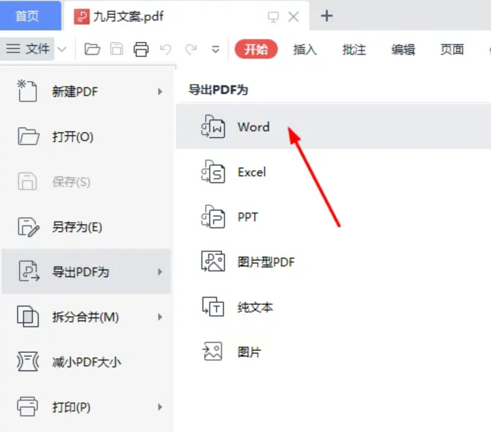
Task: Choose 减小PDF大小 from file menu
Action: point(86,362)
